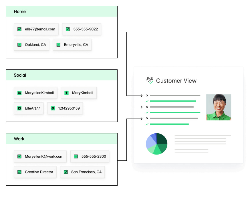Select the Home section header

point(62,11)
